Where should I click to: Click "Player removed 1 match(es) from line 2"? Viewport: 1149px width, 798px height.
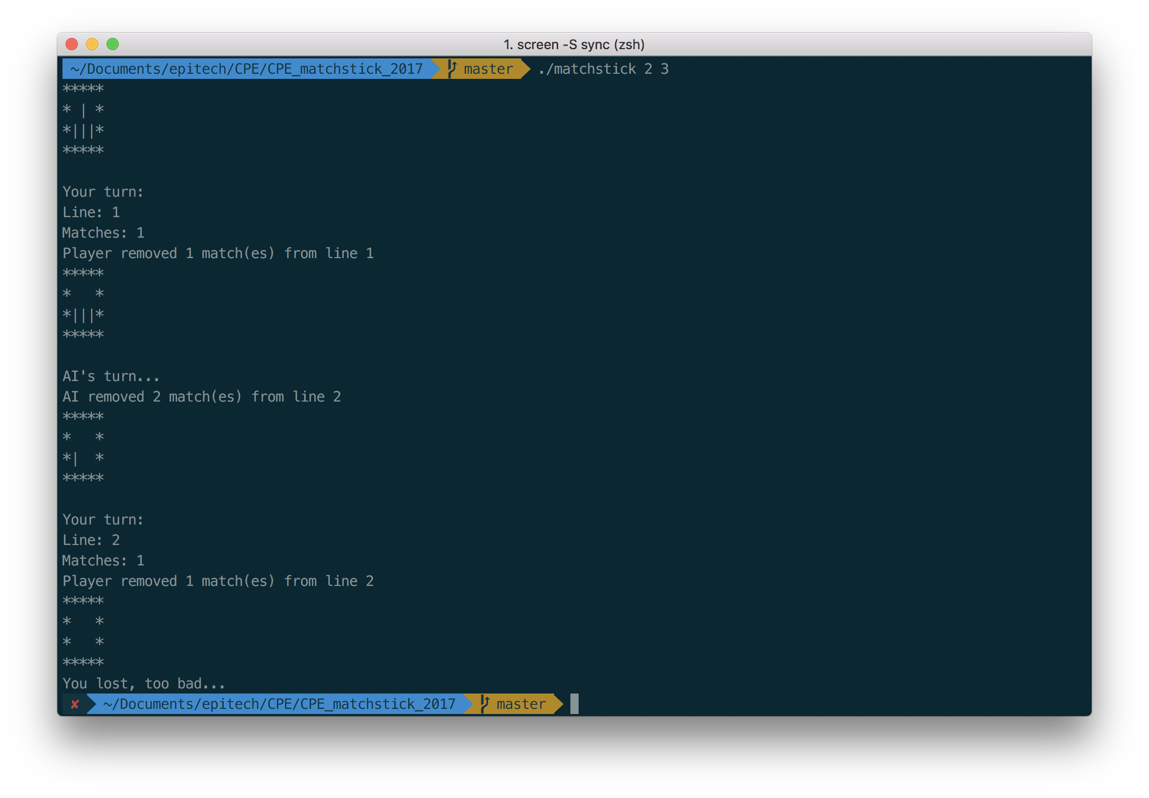click(218, 581)
